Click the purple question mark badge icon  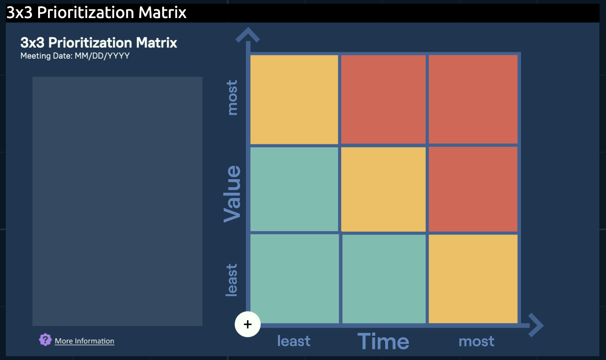tap(45, 339)
